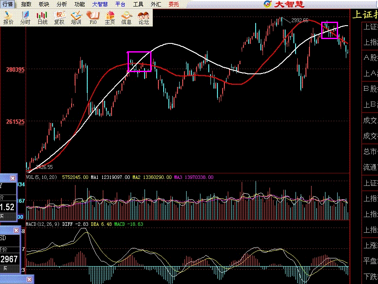Open the 培训 training icon
The height and width of the screenshot is (284, 378).
[x=76, y=18]
